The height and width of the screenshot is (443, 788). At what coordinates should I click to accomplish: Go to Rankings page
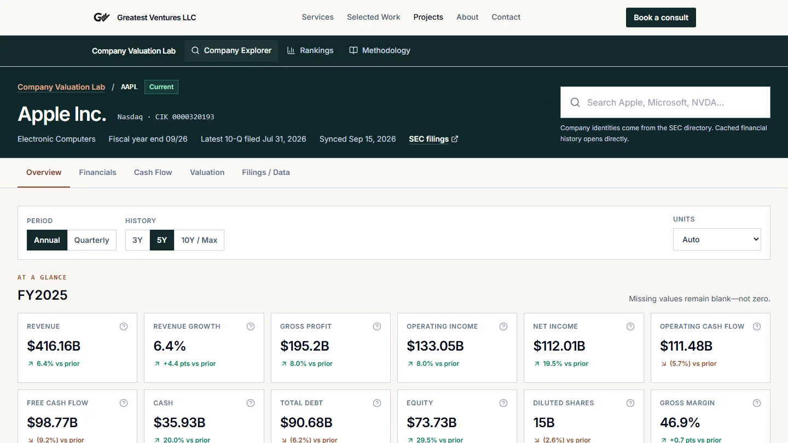click(310, 50)
